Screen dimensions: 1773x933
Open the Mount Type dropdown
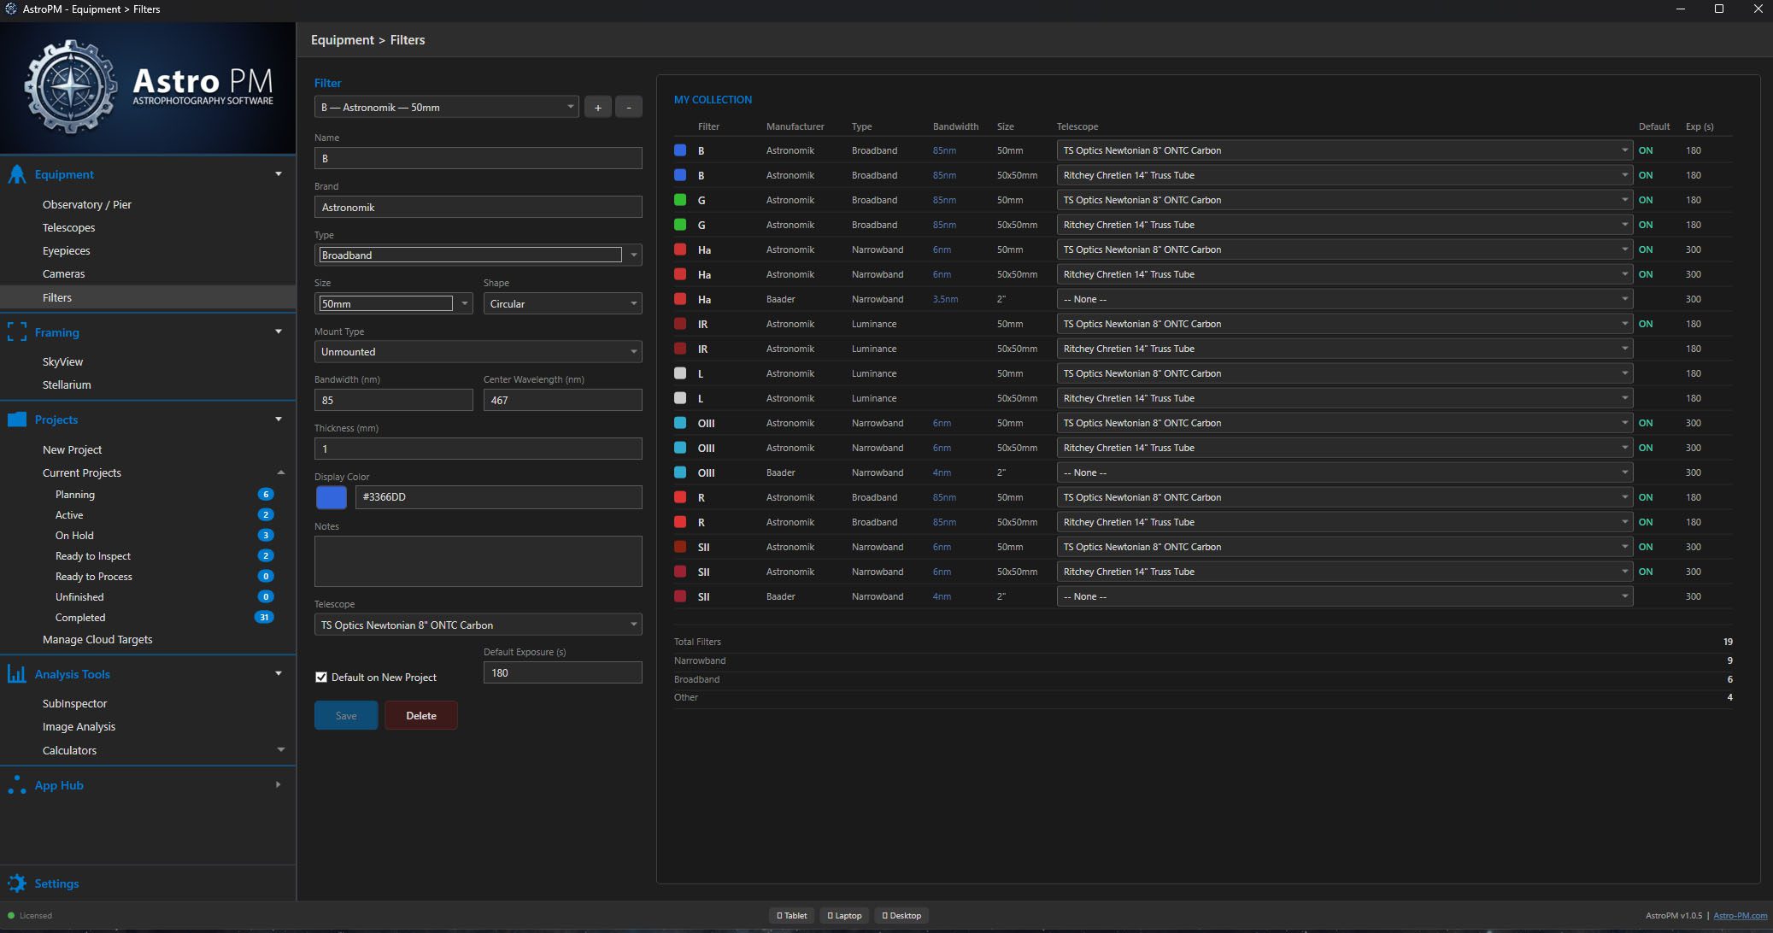(x=478, y=352)
